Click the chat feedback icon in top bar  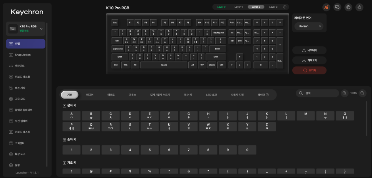point(337,7)
